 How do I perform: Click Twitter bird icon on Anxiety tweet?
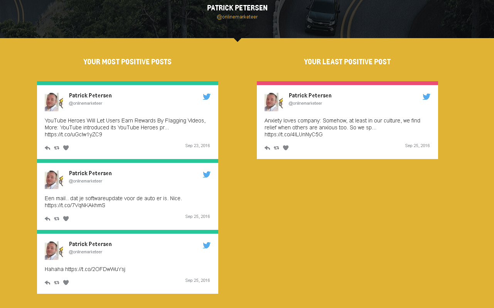tap(427, 97)
